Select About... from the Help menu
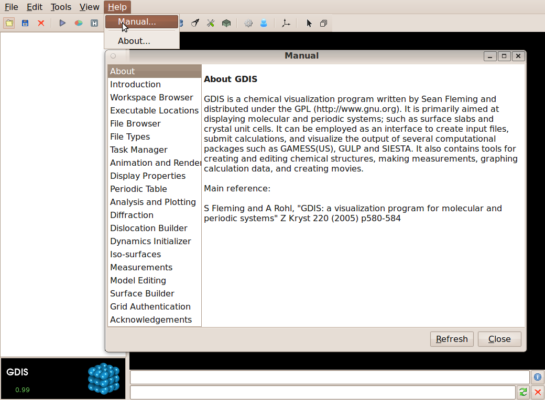The image size is (545, 400). [x=134, y=41]
